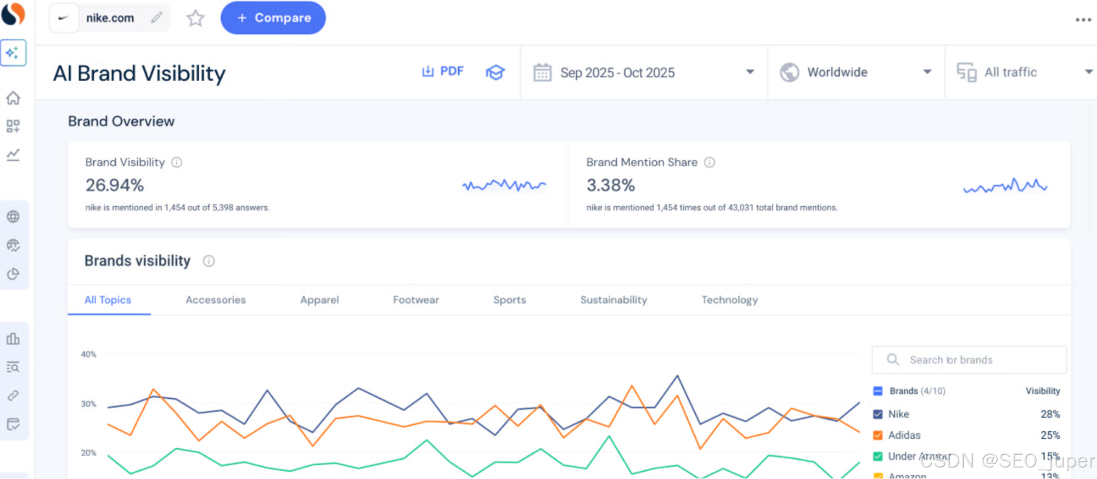Toggle the Brands (4/10) select-all checkbox

(877, 391)
